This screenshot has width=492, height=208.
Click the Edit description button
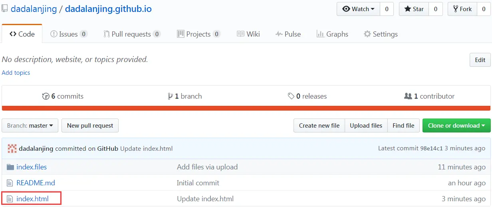(x=480, y=60)
